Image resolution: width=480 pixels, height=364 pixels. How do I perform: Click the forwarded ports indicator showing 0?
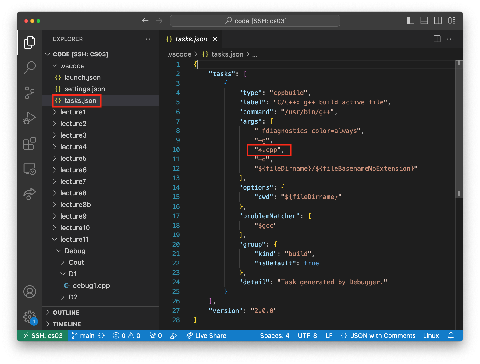point(155,335)
